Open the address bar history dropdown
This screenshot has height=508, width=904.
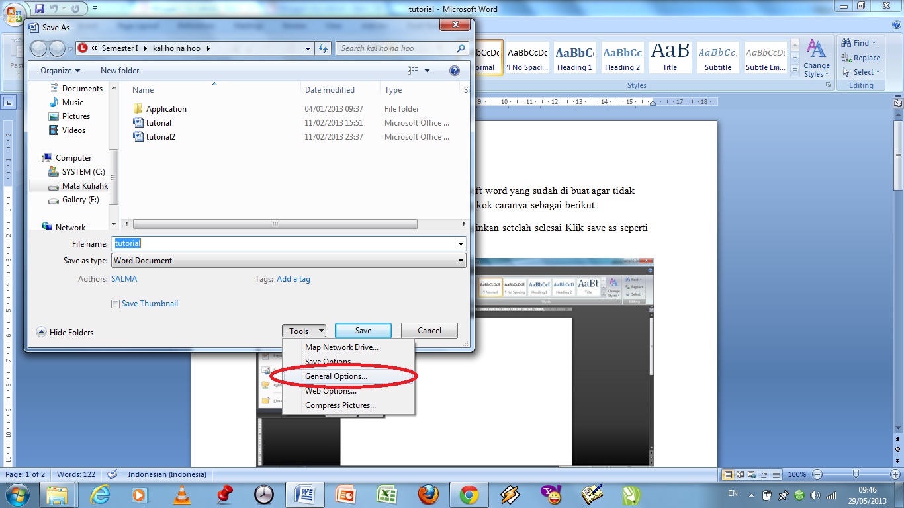pyautogui.click(x=308, y=48)
